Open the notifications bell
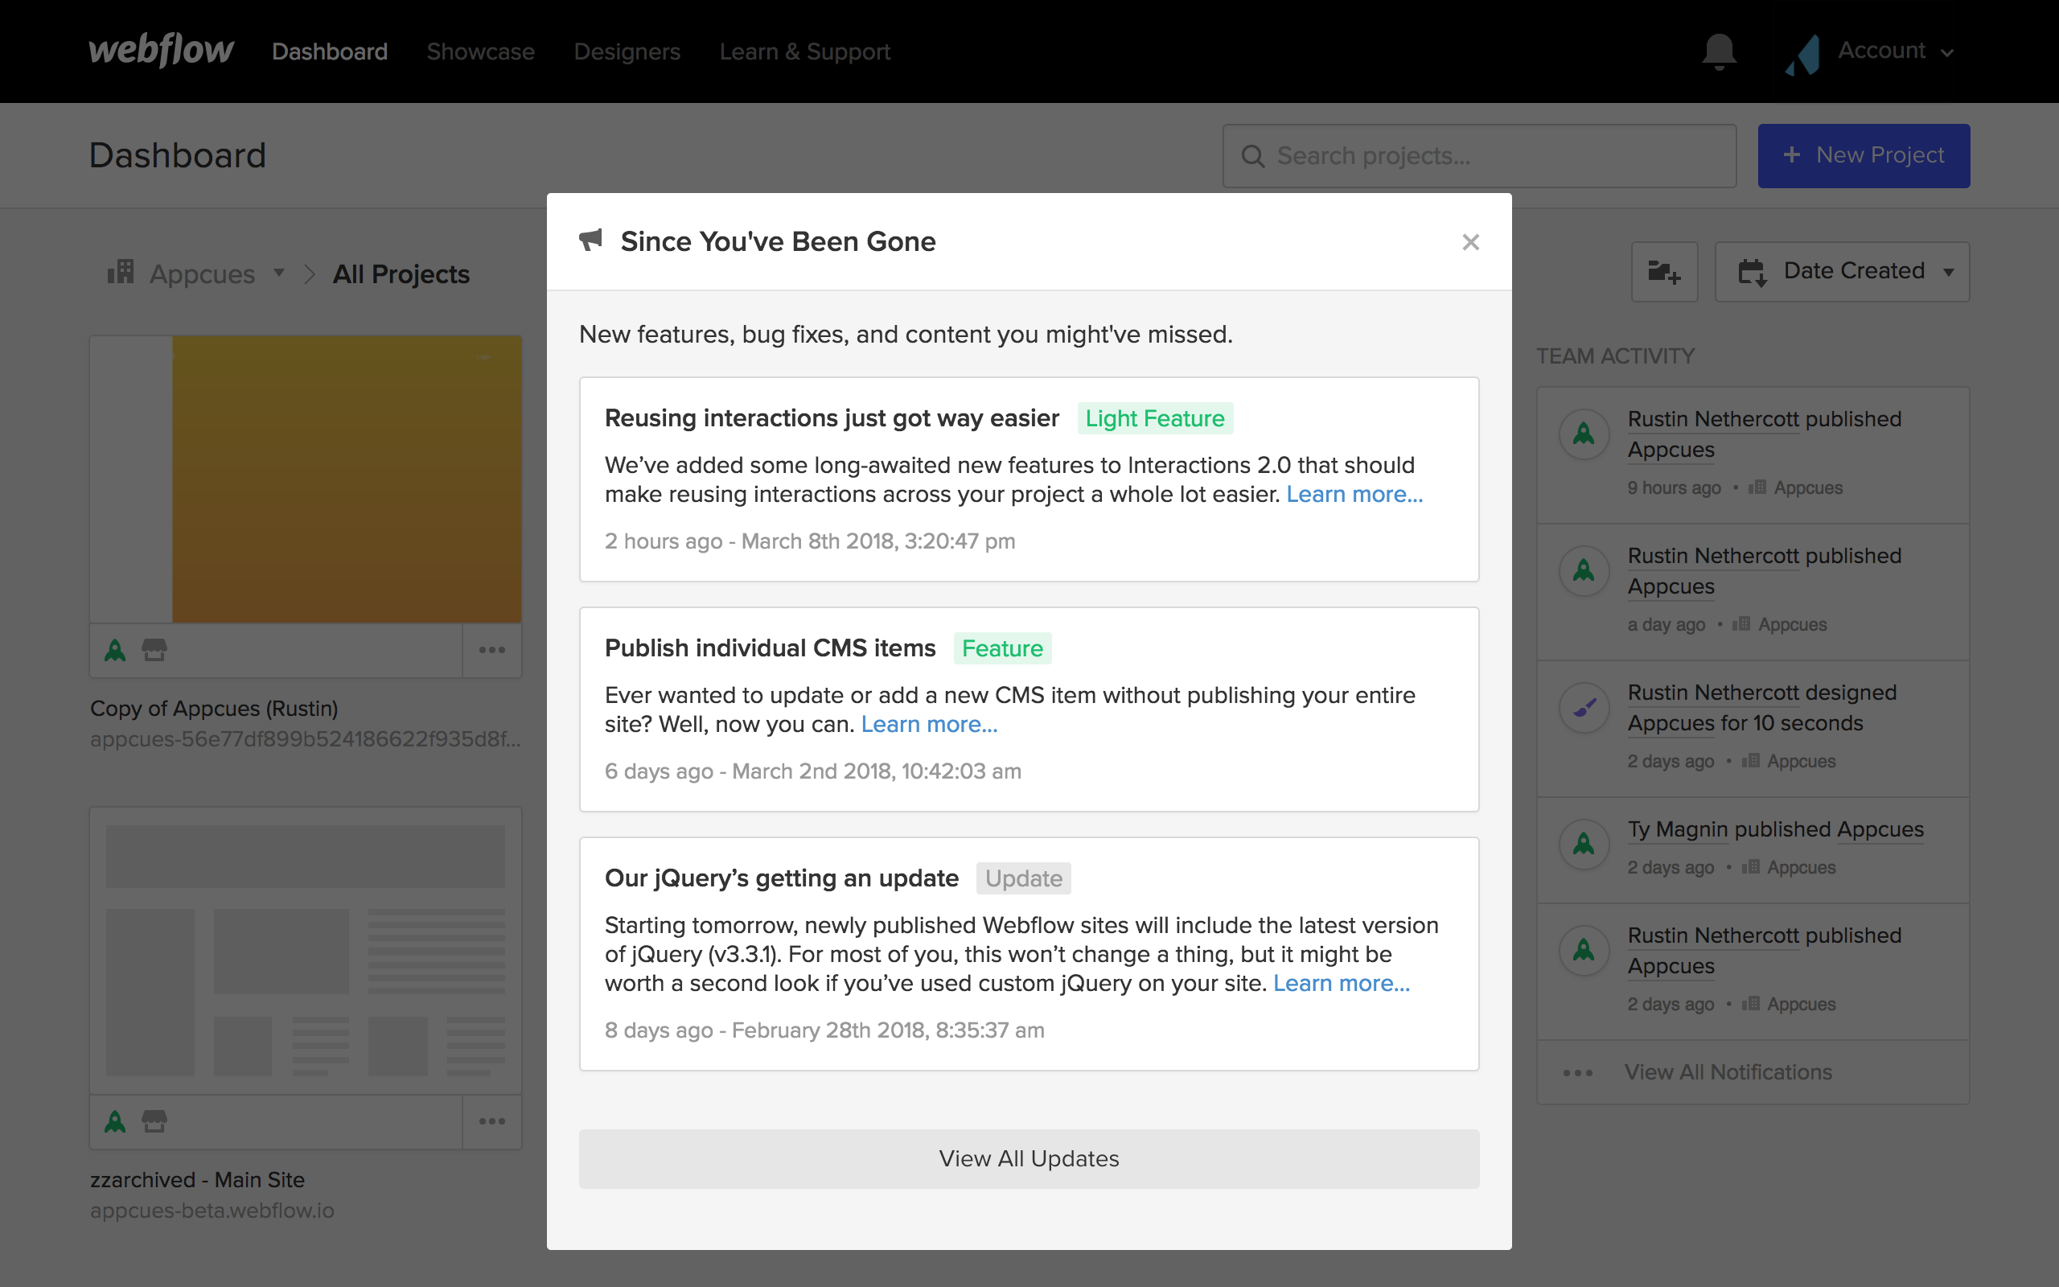2059x1287 pixels. (1719, 52)
